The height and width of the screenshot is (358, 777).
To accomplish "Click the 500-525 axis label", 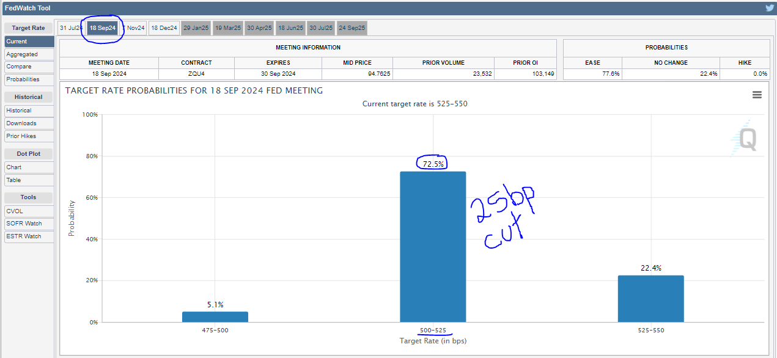I will (x=433, y=330).
